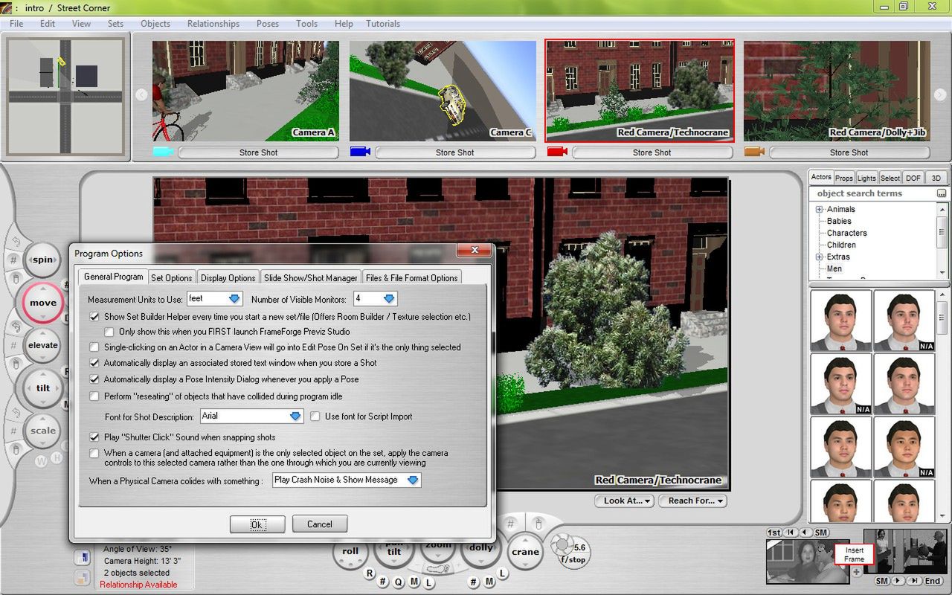Enable Single-clicking on an Actor checkbox
Image resolution: width=952 pixels, height=595 pixels.
(x=94, y=347)
